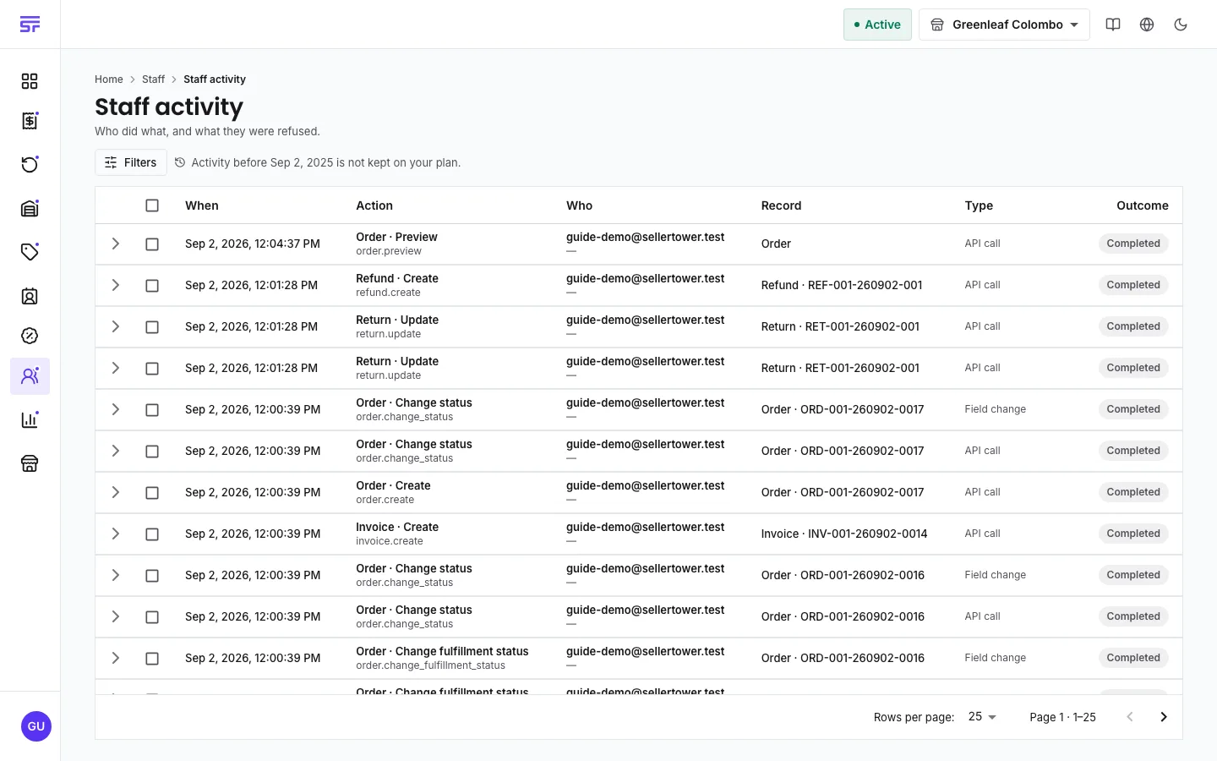Expand the Order · Preview row
The width and height of the screenshot is (1217, 761).
click(x=116, y=244)
